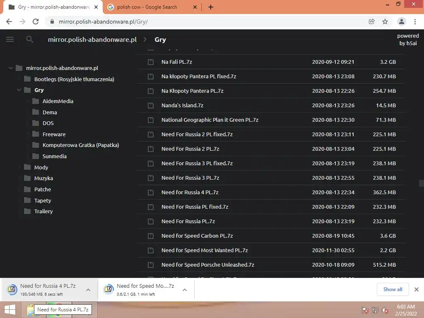424x318 pixels.
Task: Close the polish cow Google Search tab
Action: (x=195, y=7)
